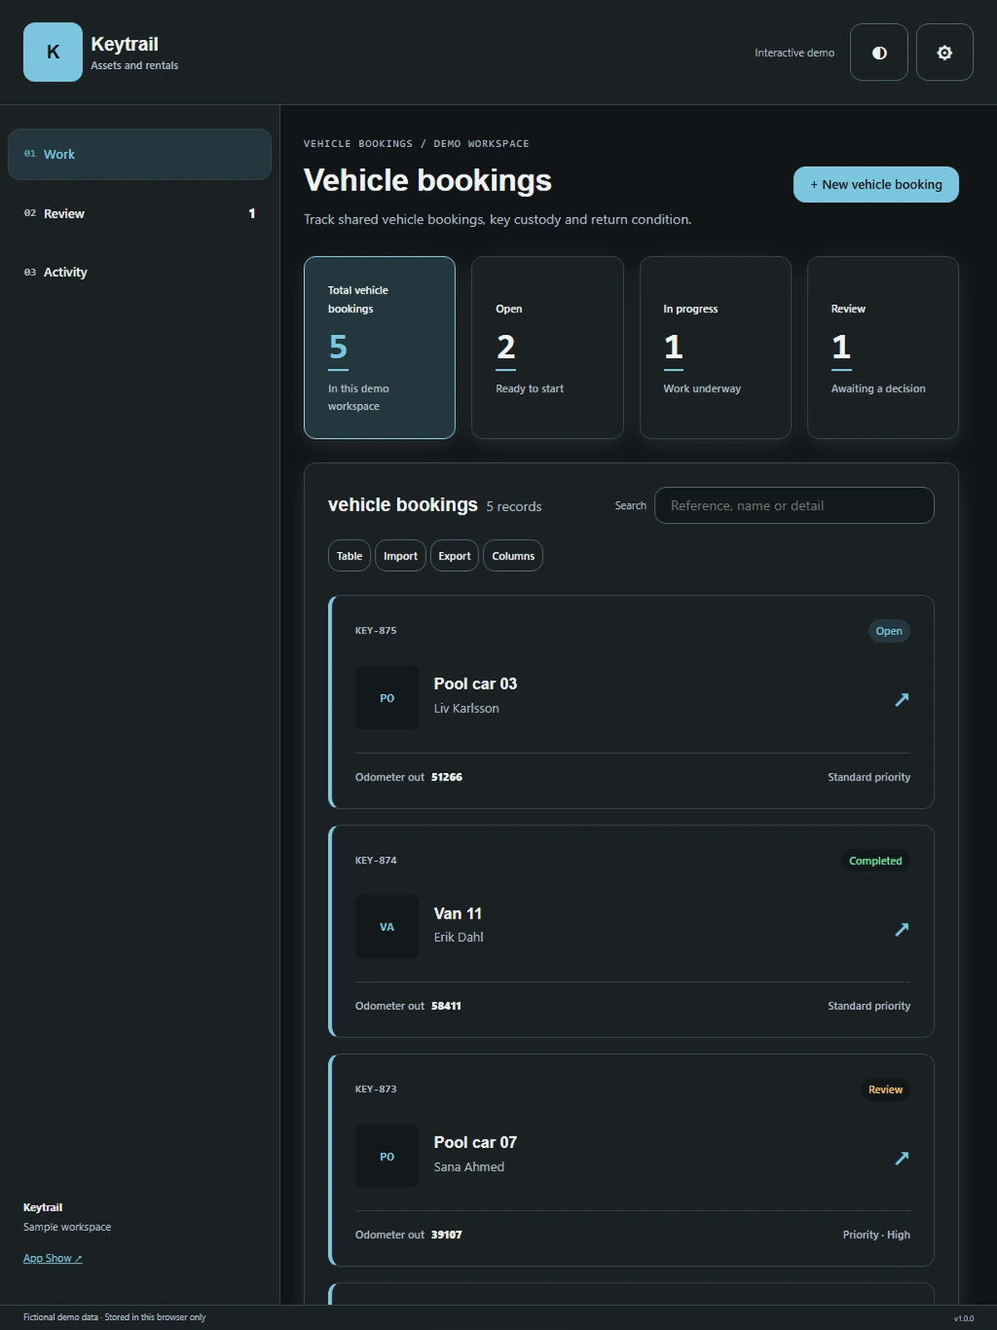Click the PO avatar on Pool car 07

387,1156
